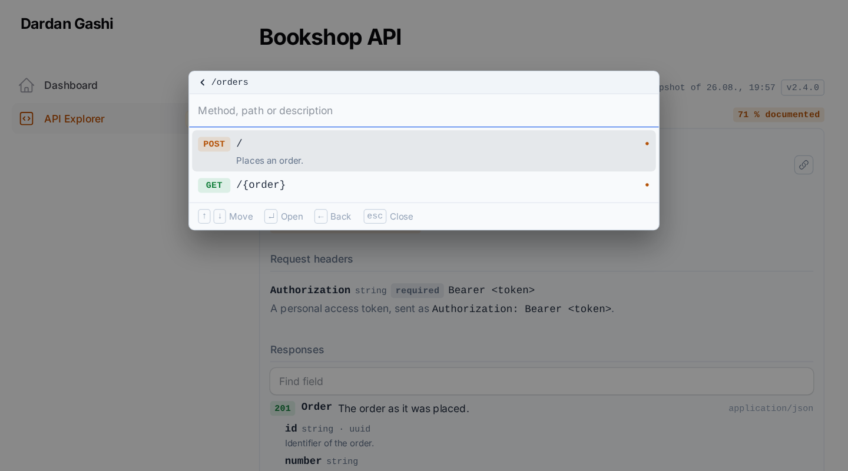The image size is (848, 471).
Task: Click the v2.4.0 version badge
Action: pos(803,88)
